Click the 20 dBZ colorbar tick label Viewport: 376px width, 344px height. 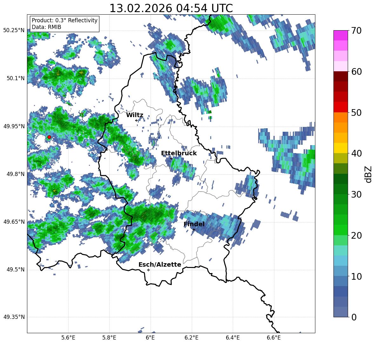[x=356, y=235]
